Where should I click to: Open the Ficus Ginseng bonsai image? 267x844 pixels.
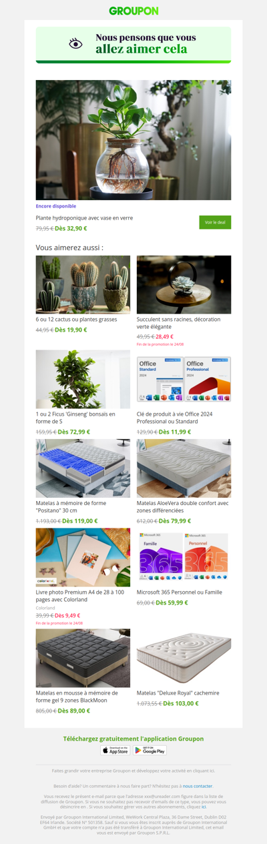(83, 379)
